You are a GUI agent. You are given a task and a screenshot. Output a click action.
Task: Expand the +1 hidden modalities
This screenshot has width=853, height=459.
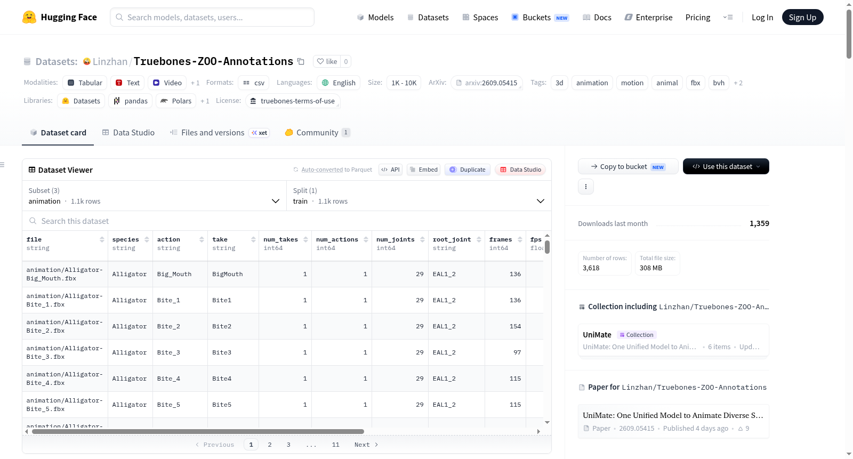(195, 83)
